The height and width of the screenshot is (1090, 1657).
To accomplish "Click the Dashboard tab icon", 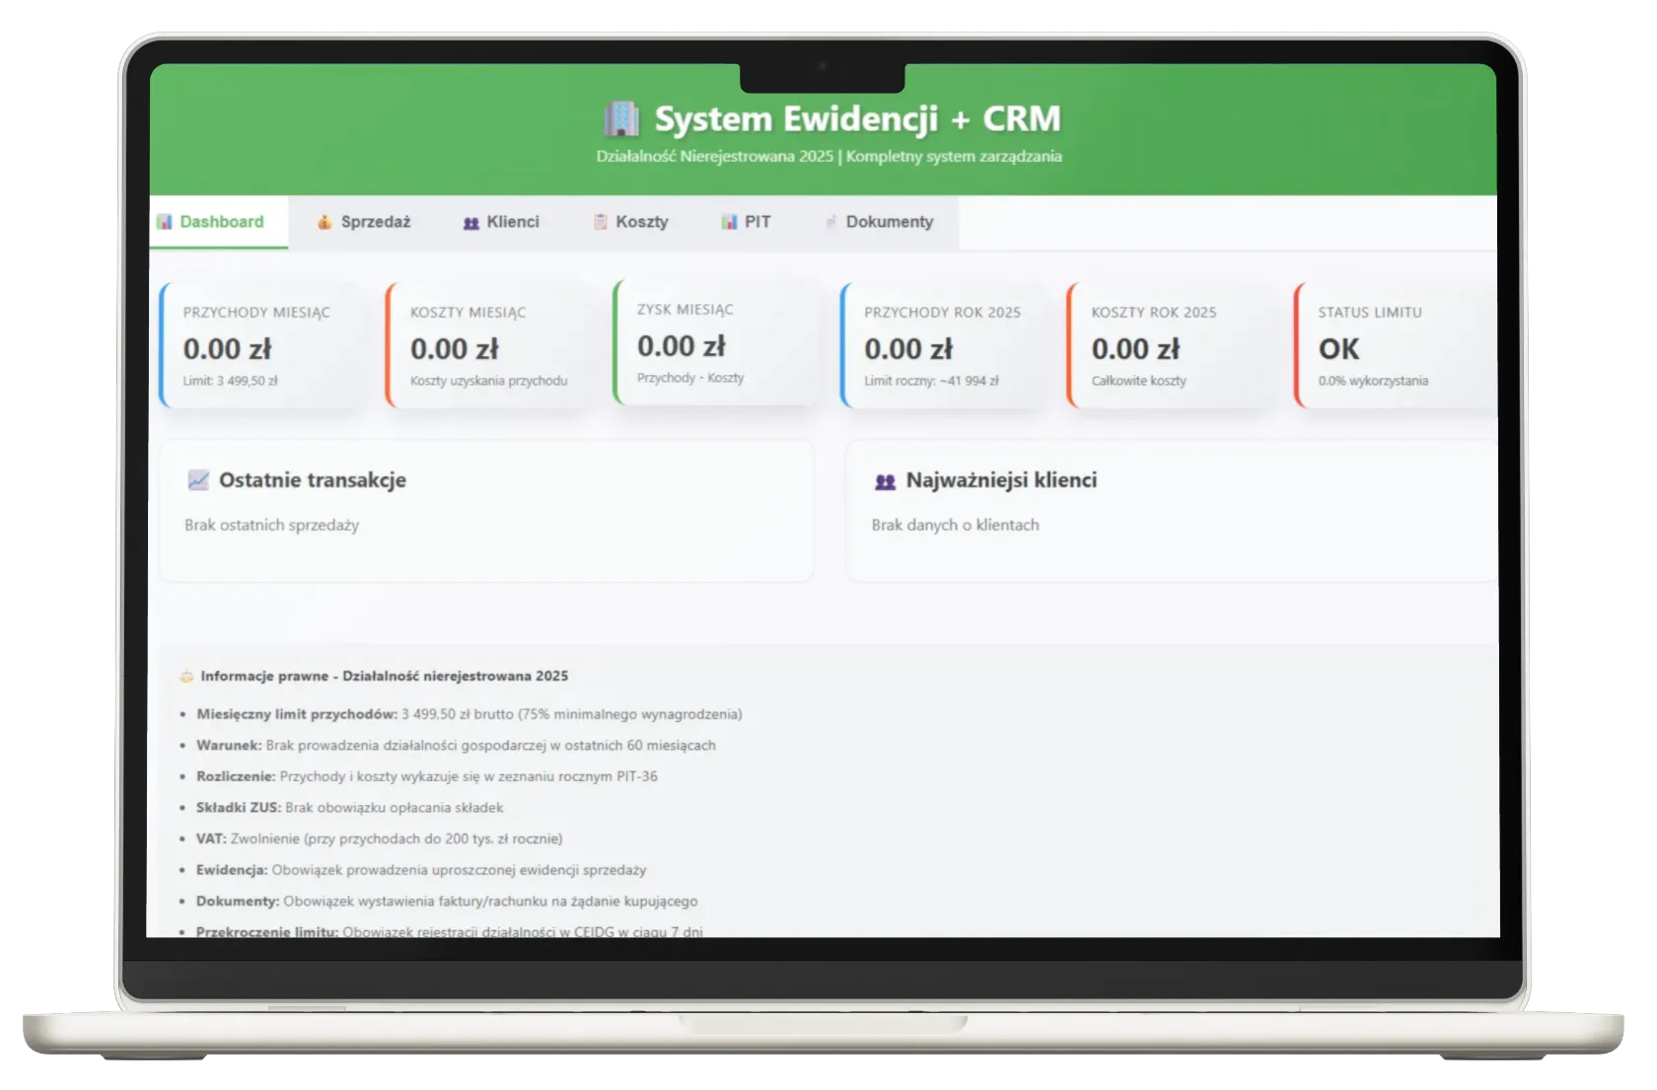I will (163, 222).
